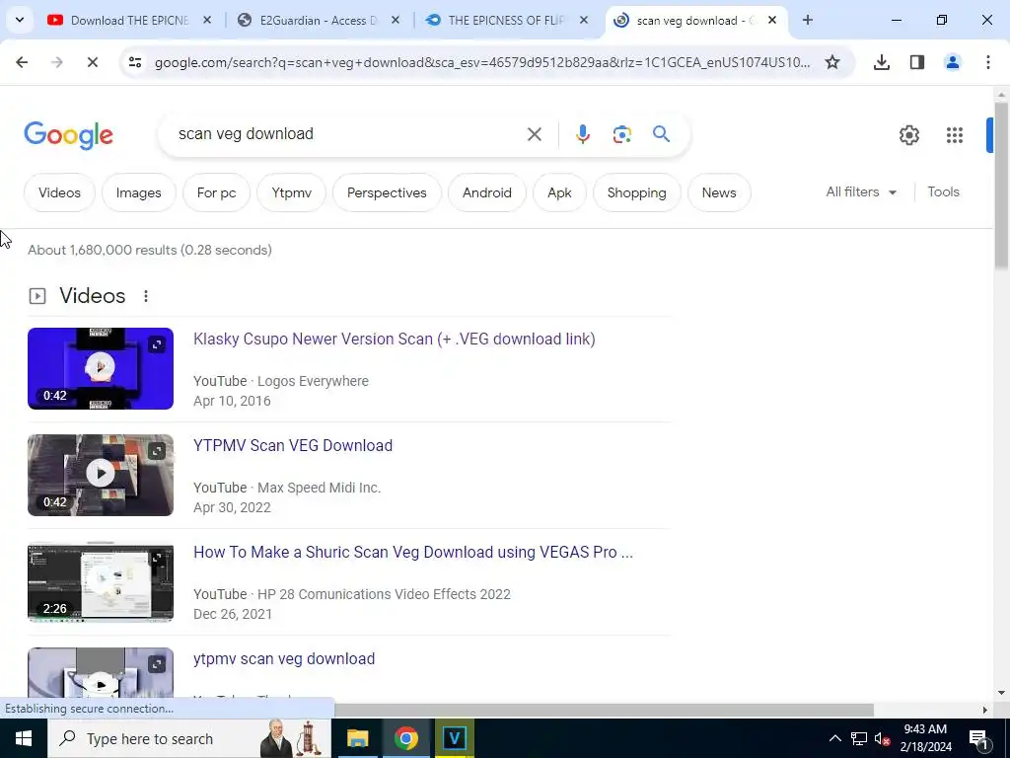Open Google quick settings gear
This screenshot has height=758, width=1010.
point(908,134)
